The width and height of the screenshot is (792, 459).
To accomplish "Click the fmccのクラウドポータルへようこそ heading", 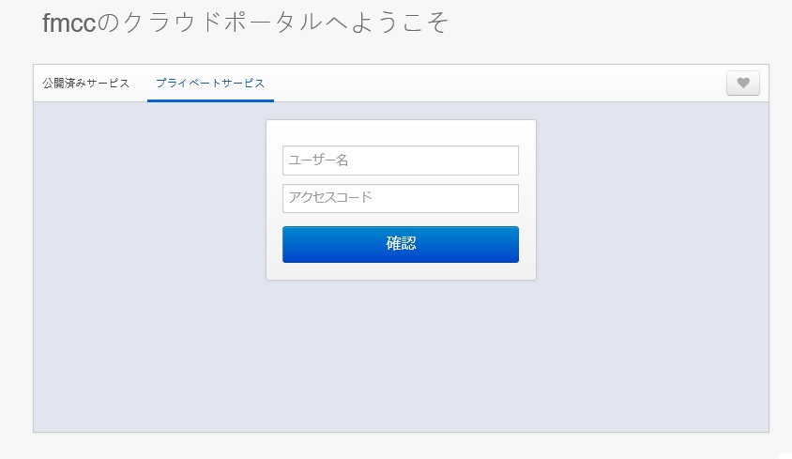I will pos(246,23).
